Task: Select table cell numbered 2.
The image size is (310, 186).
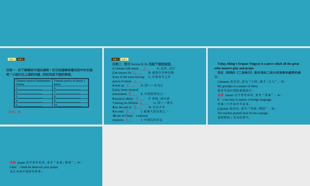Action: 33,92
